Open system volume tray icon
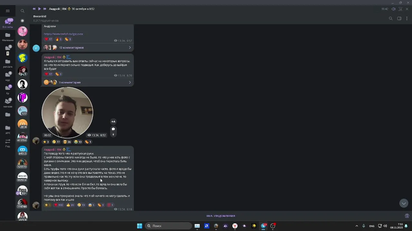 (385, 226)
